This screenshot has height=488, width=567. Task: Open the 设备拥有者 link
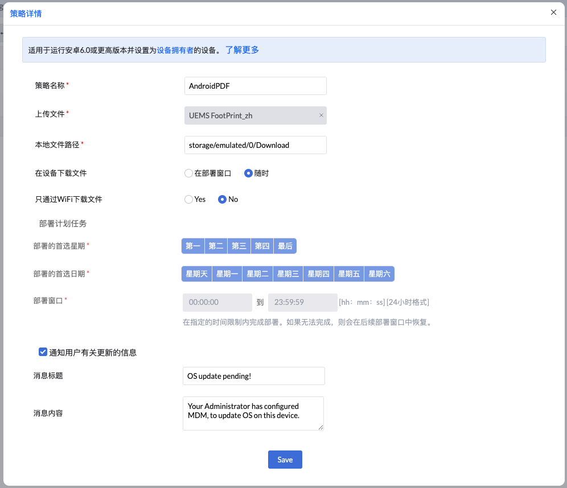175,50
